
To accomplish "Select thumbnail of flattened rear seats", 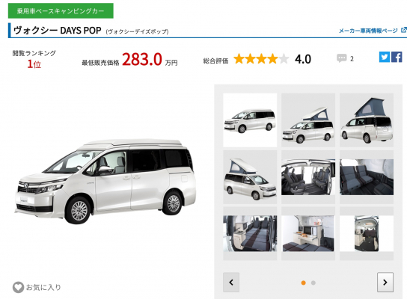I will (x=367, y=177).
